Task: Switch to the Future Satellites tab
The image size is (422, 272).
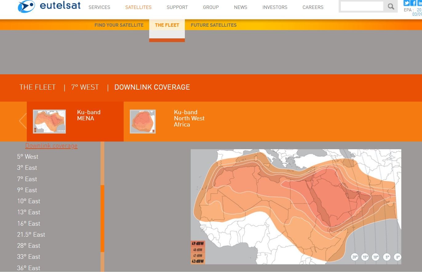Action: [213, 25]
